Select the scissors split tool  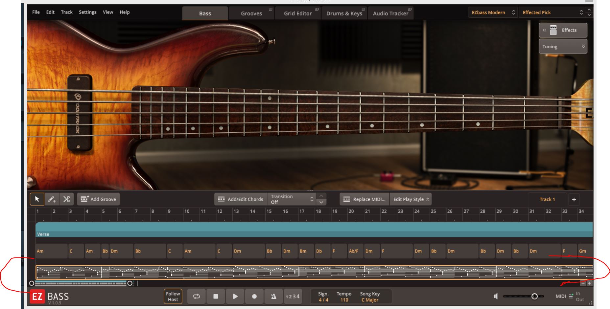66,199
